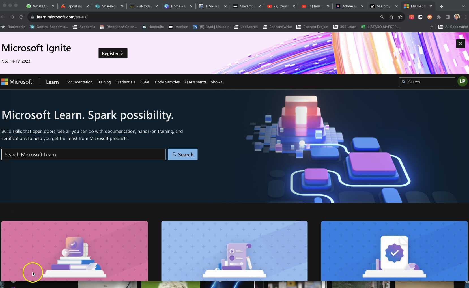The height and width of the screenshot is (288, 469).
Task: Open the Chrome extensions puzzle icon
Action: click(x=439, y=17)
